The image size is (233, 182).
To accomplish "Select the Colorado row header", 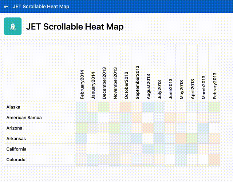I will pyautogui.click(x=16, y=160).
